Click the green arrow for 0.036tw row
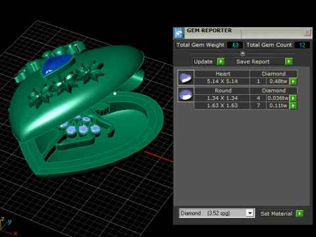Image resolution: width=316 pixels, height=237 pixels. point(293,98)
